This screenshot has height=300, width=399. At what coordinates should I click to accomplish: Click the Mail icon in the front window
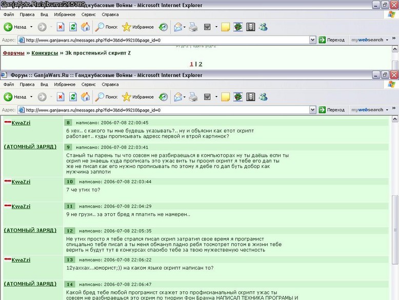coord(178,97)
